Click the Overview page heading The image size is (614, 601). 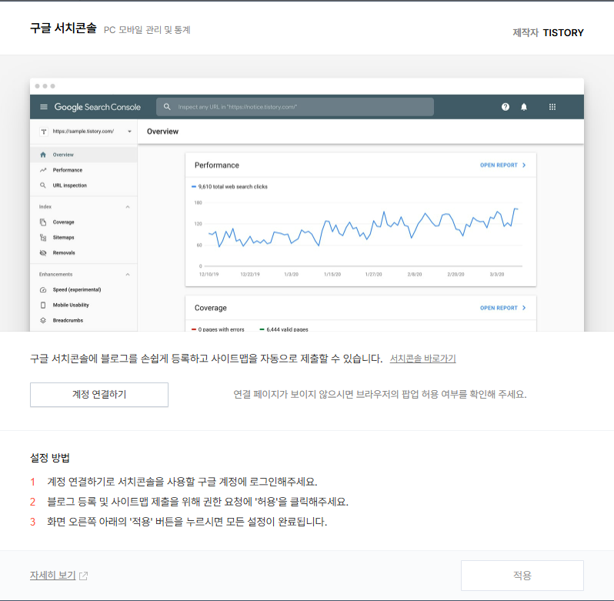pos(162,132)
